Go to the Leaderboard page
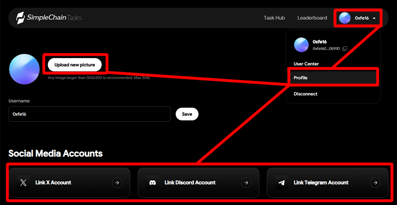The image size is (397, 205). (312, 18)
